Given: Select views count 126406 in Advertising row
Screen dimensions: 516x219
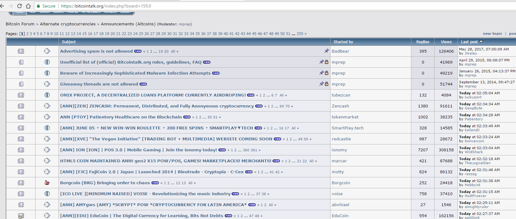Looking at the screenshot, I should point(446,51).
